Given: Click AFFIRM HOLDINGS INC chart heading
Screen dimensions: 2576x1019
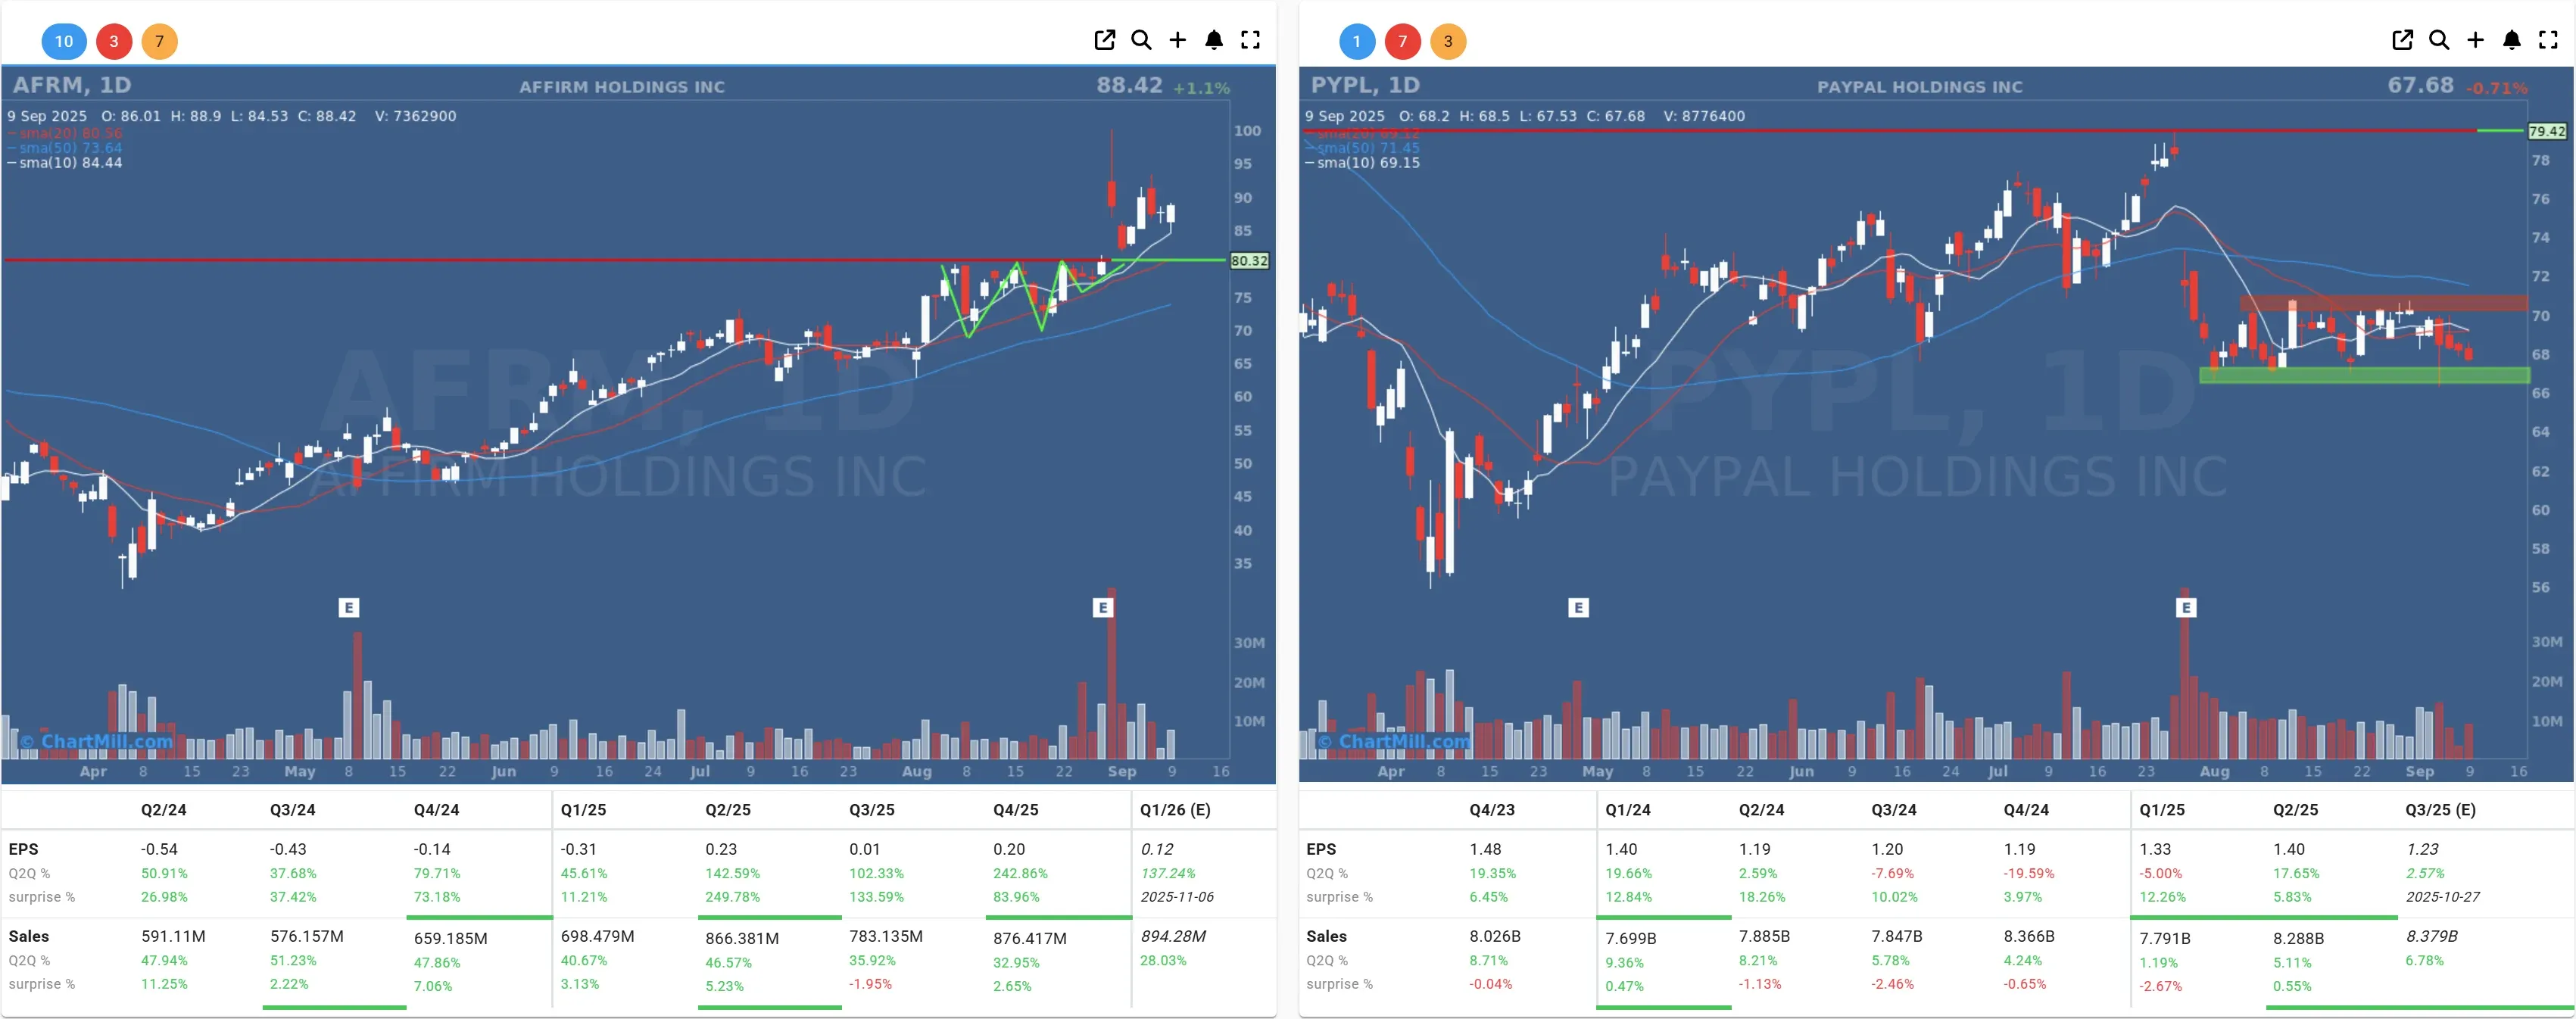Looking at the screenshot, I should (622, 87).
